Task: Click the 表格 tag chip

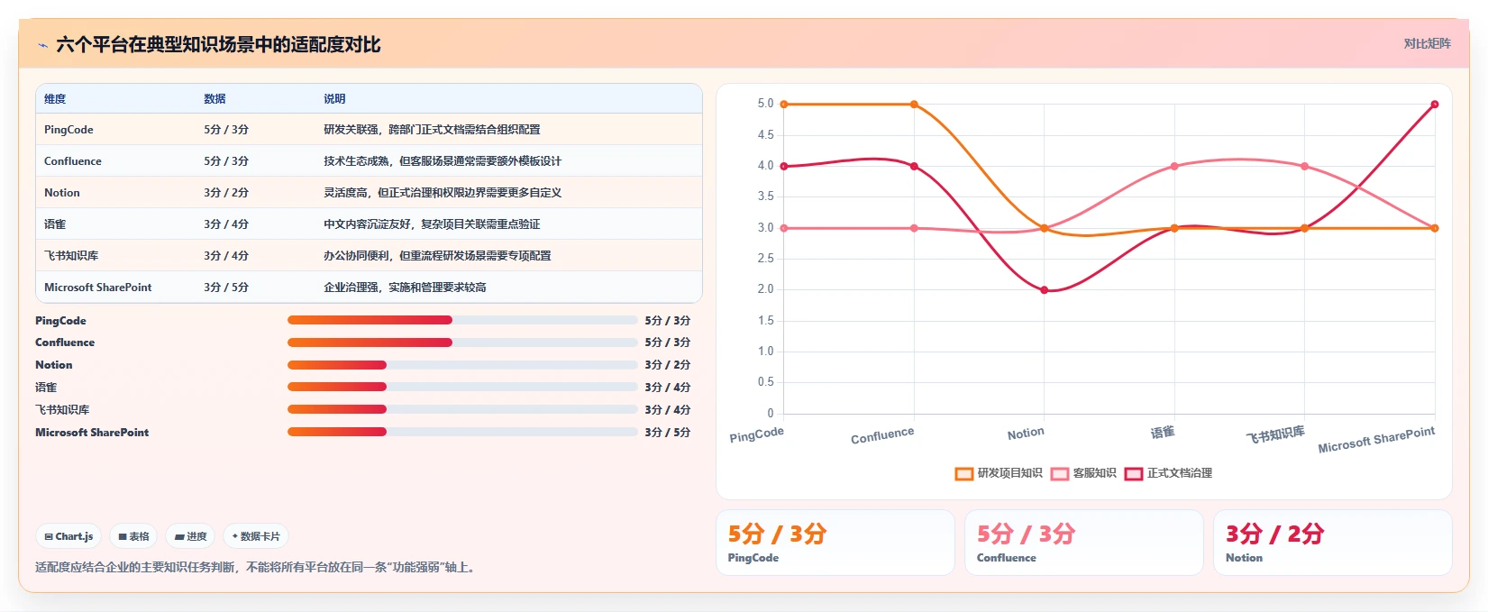Action: pyautogui.click(x=133, y=536)
